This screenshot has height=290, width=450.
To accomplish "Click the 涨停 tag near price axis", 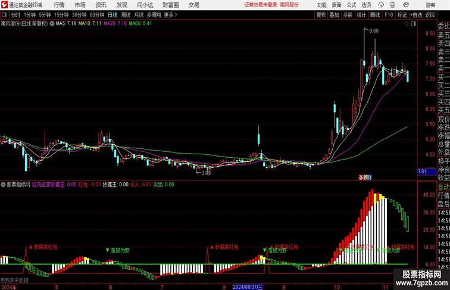I will (365, 177).
